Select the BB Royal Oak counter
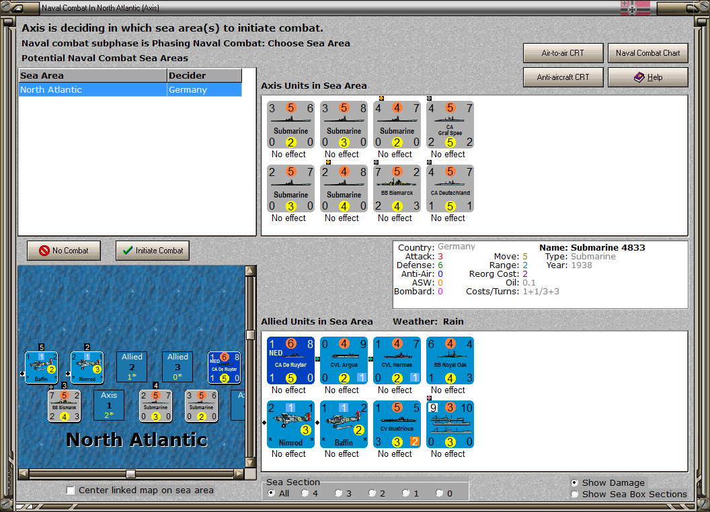Viewport: 710px width, 512px height. pos(450,361)
